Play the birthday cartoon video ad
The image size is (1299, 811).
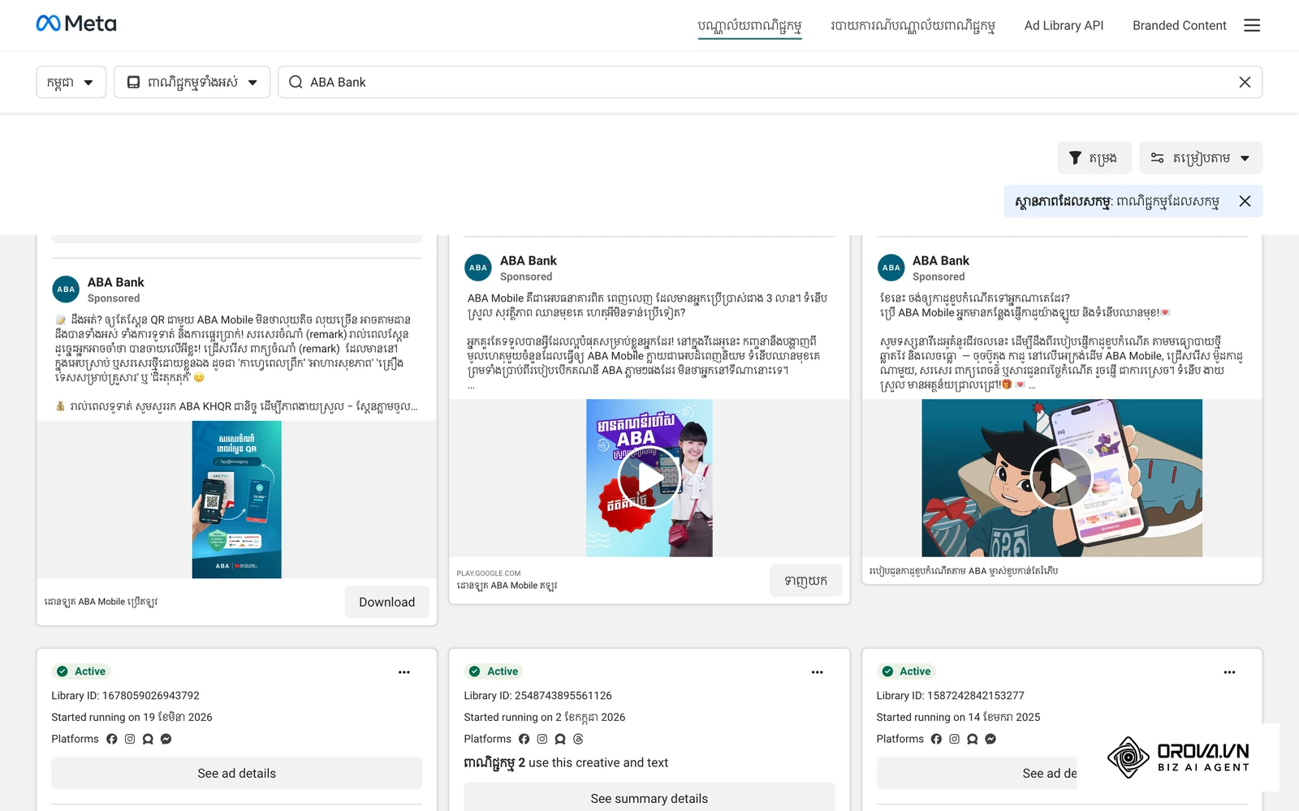(1062, 478)
